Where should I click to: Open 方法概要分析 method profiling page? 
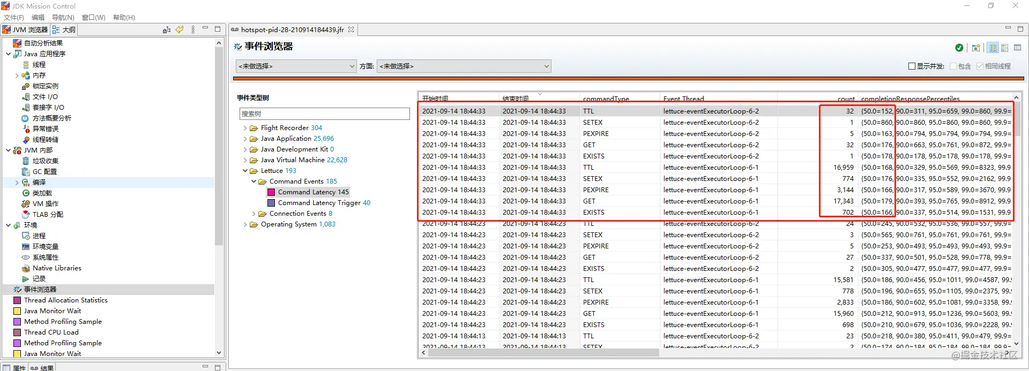tap(51, 118)
